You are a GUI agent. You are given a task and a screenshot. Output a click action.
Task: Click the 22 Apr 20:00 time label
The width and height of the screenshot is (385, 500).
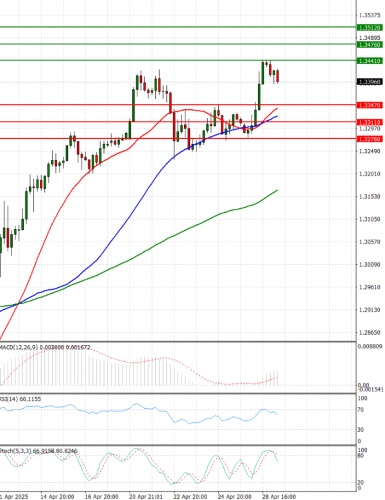(x=191, y=496)
